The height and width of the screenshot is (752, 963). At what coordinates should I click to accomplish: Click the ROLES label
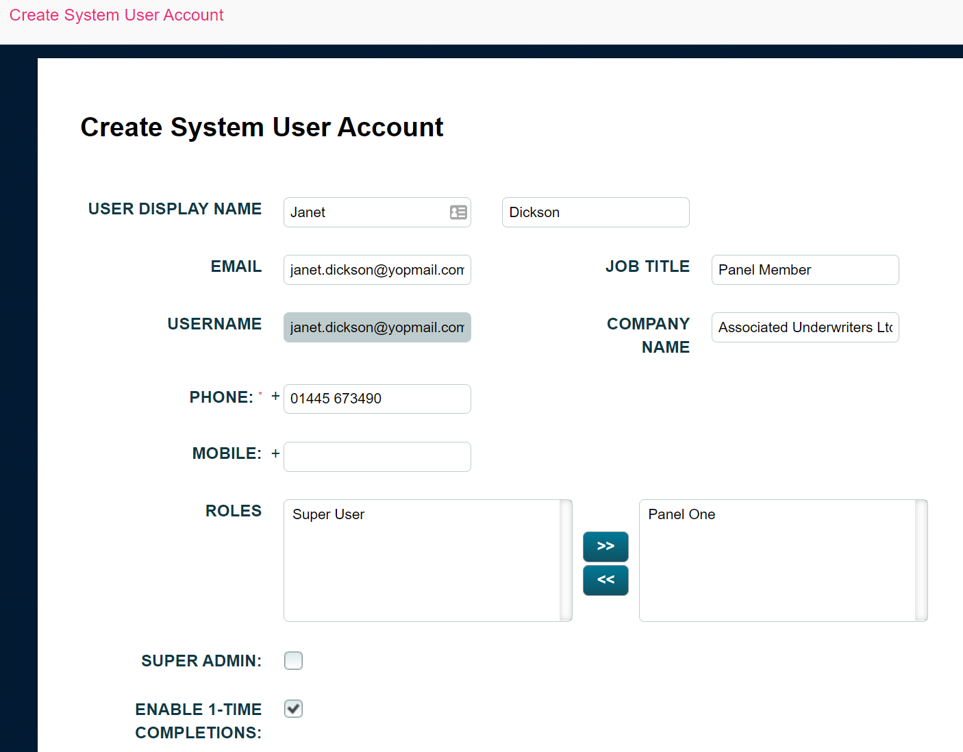click(234, 511)
